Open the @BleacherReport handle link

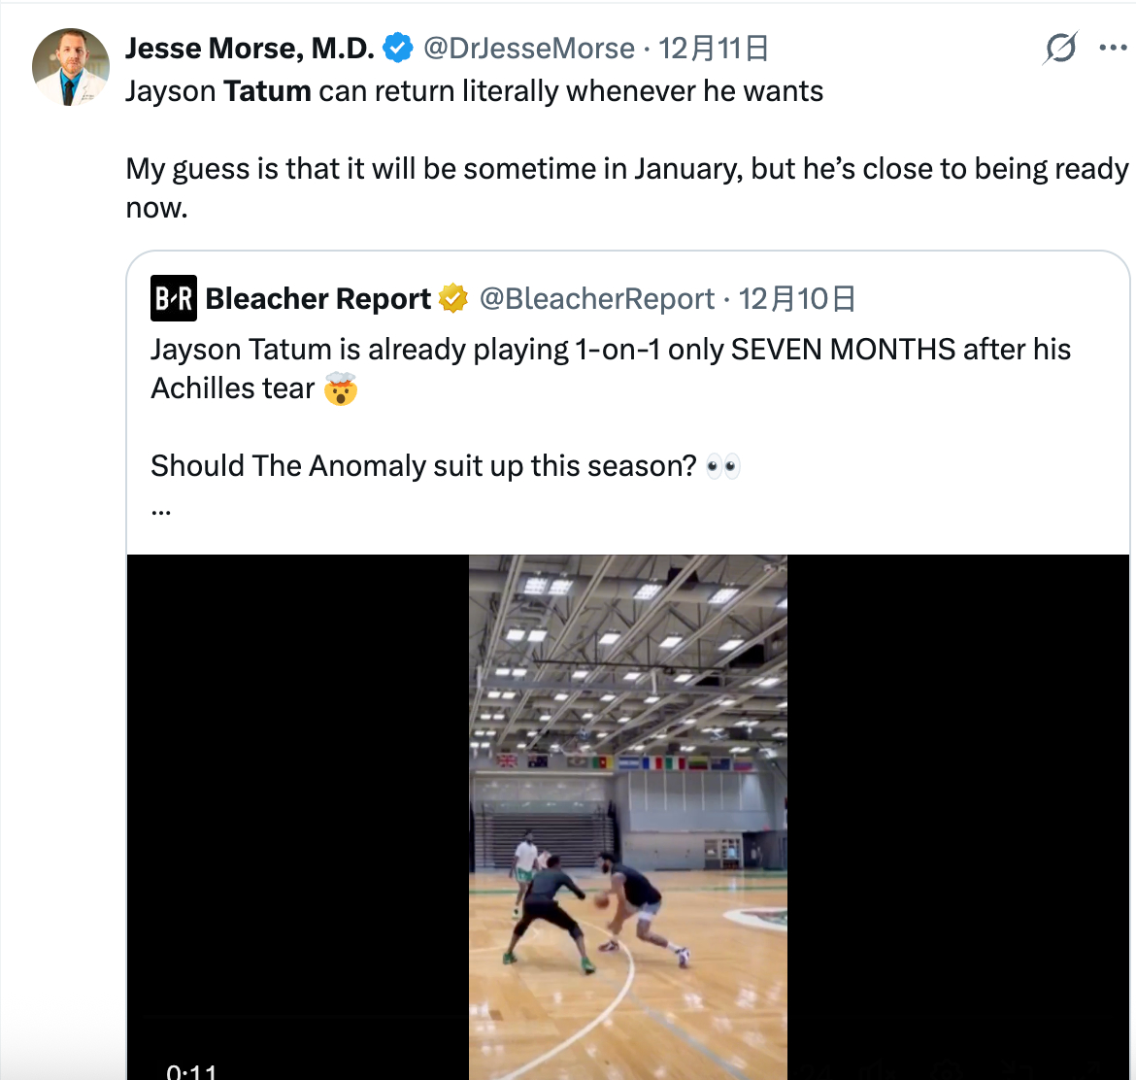[597, 299]
